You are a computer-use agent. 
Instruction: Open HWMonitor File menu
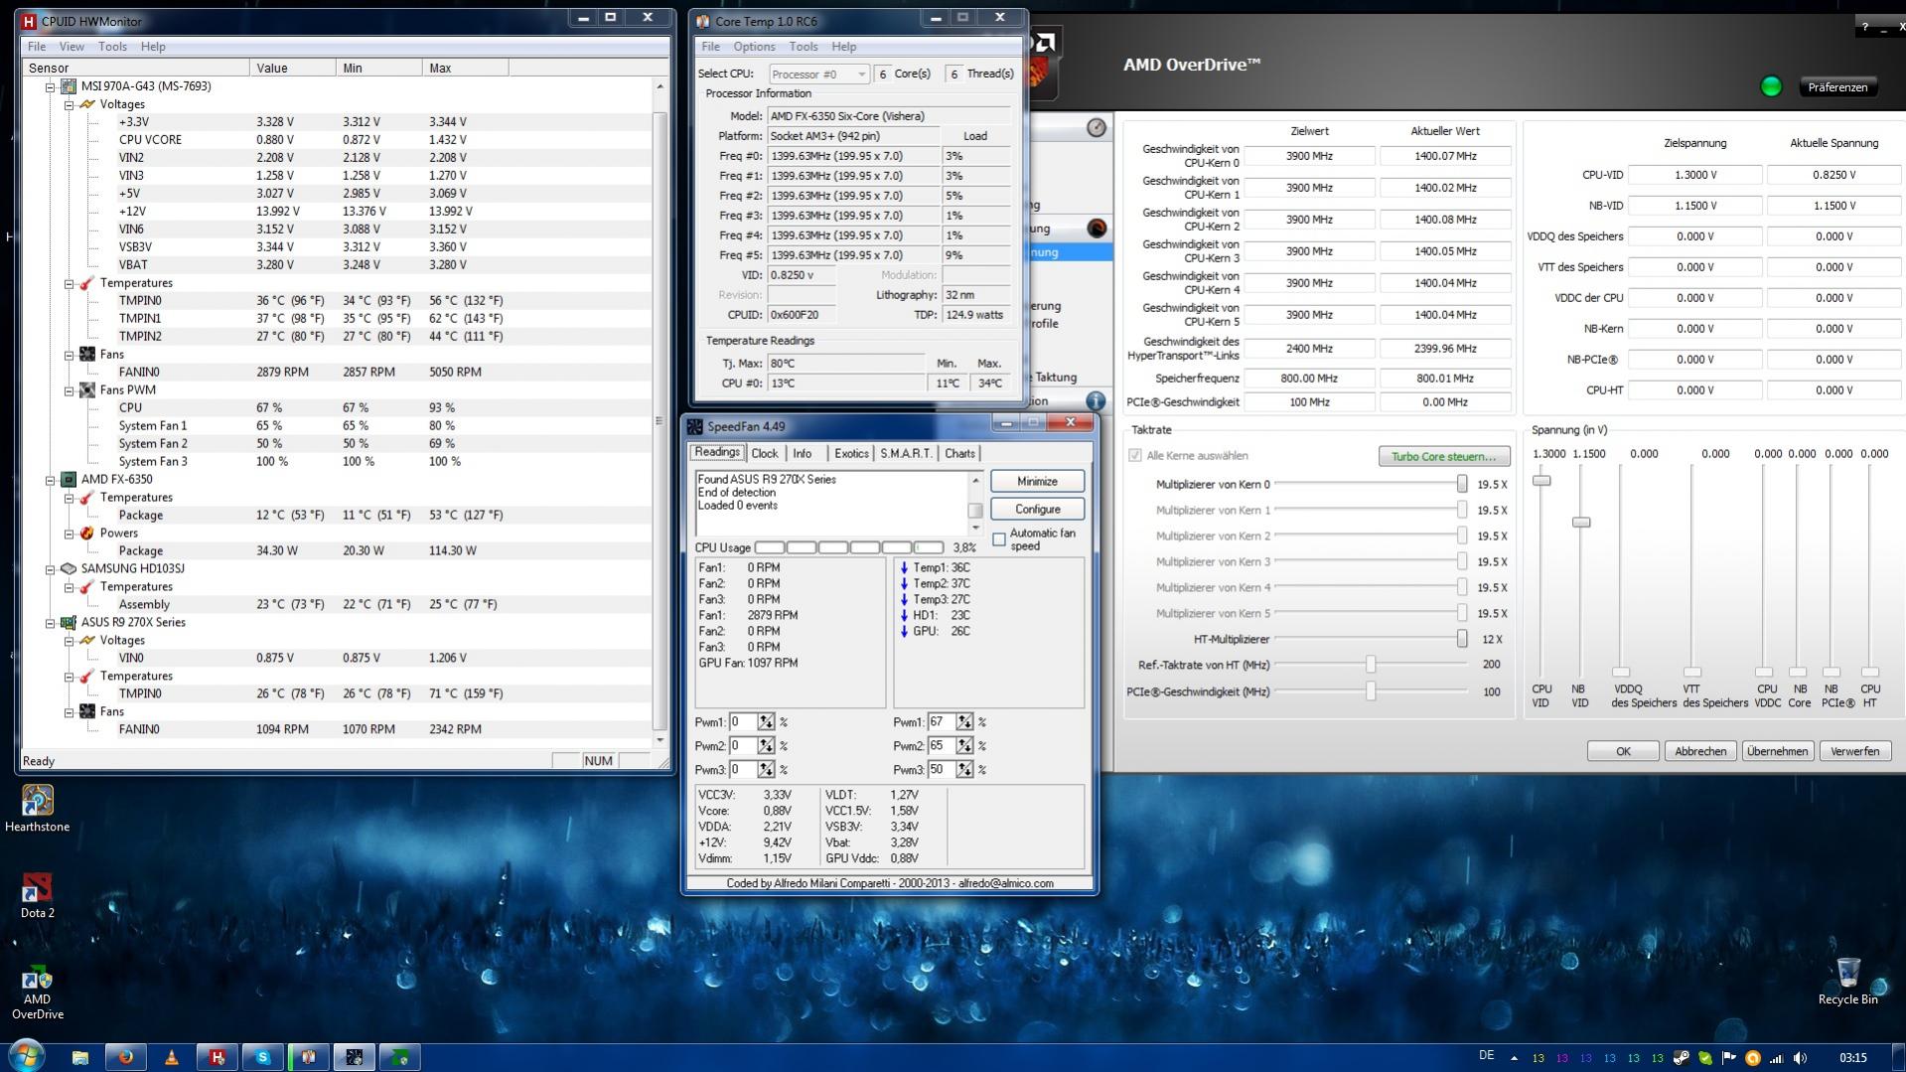pos(37,47)
